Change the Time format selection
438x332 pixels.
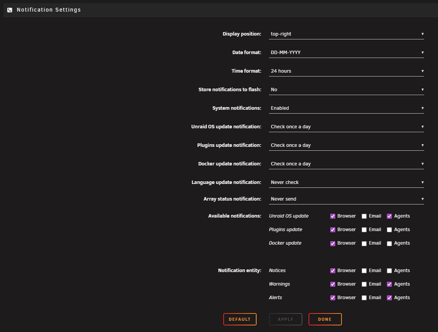pos(346,71)
